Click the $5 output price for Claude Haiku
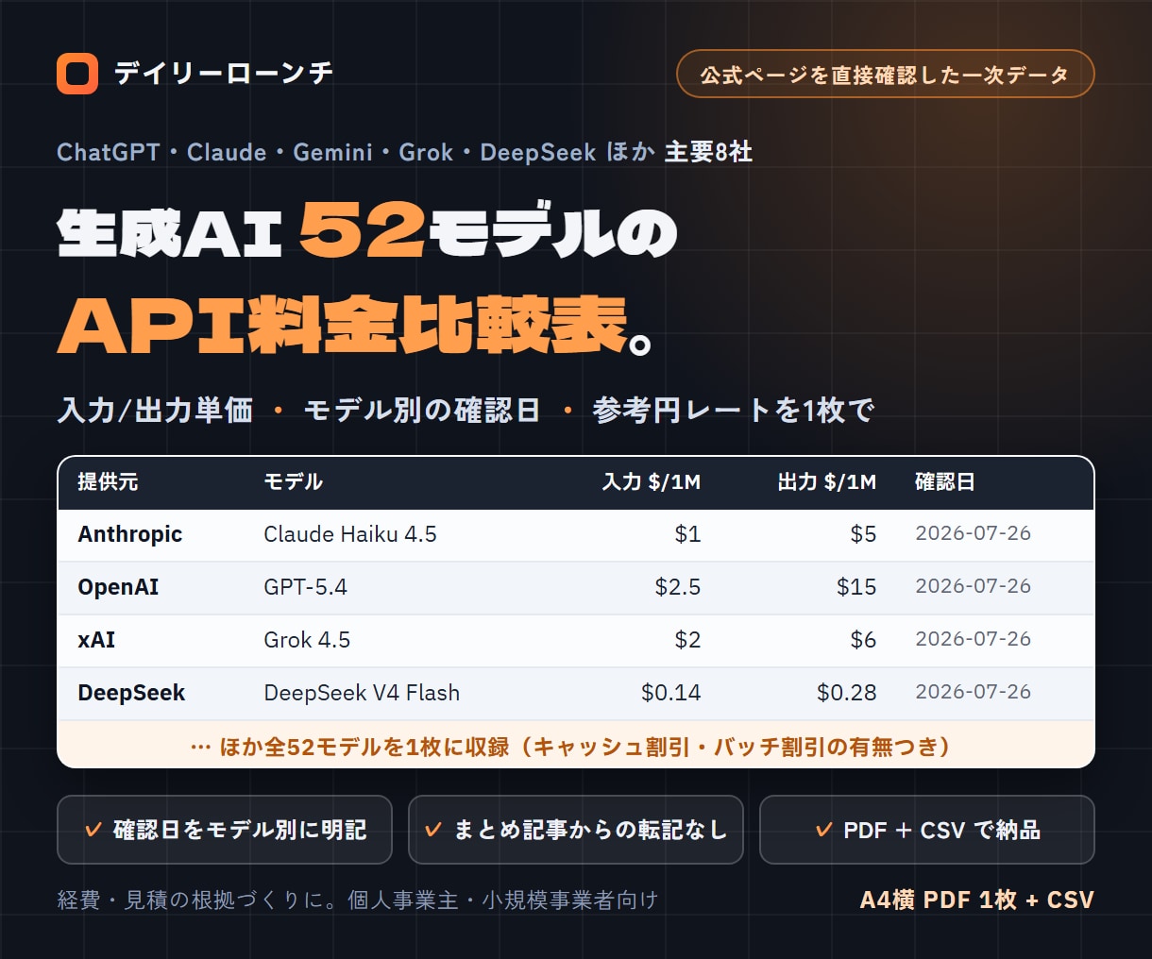This screenshot has height=959, width=1152. coord(863,534)
